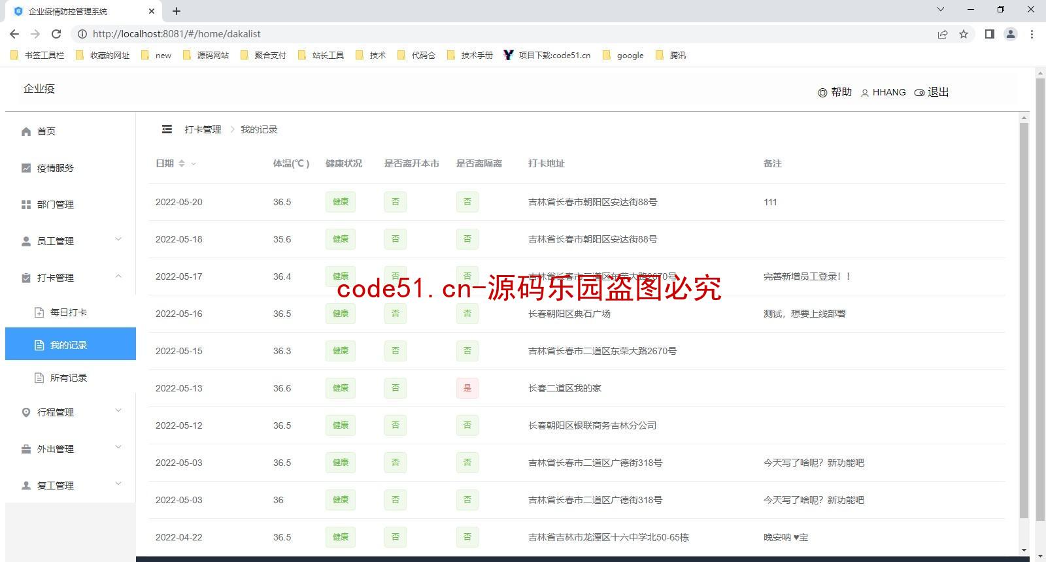1046x562 pixels.
Task: Click the user avatar icon next to HHANG
Action: (x=865, y=93)
